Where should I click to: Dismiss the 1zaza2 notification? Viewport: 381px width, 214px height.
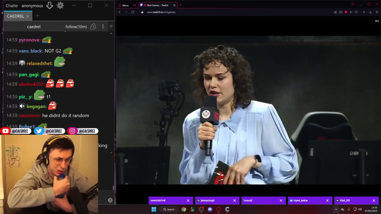[x=281, y=200]
